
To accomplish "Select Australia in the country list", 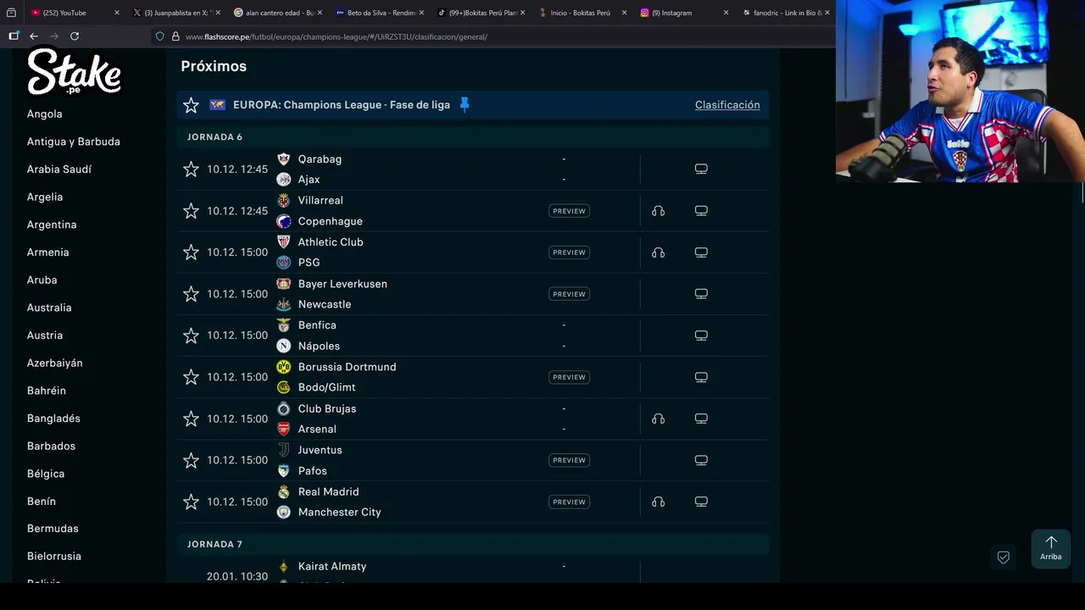I will click(49, 308).
